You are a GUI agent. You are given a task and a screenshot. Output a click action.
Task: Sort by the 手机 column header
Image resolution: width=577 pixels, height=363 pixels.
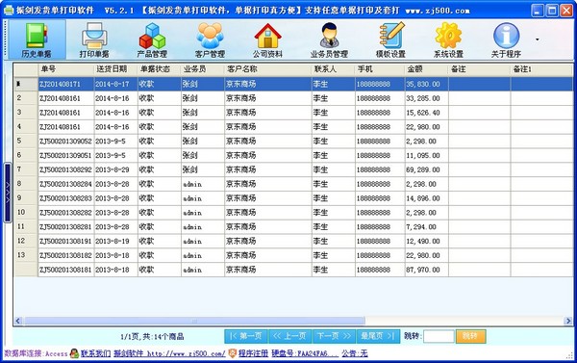[380, 69]
